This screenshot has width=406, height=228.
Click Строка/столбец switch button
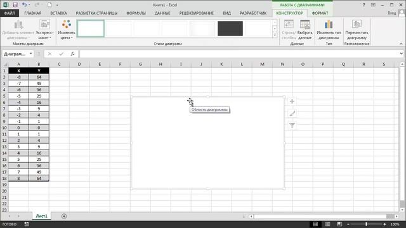pyautogui.click(x=289, y=30)
